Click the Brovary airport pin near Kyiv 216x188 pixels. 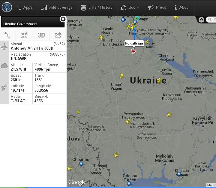pos(135,22)
